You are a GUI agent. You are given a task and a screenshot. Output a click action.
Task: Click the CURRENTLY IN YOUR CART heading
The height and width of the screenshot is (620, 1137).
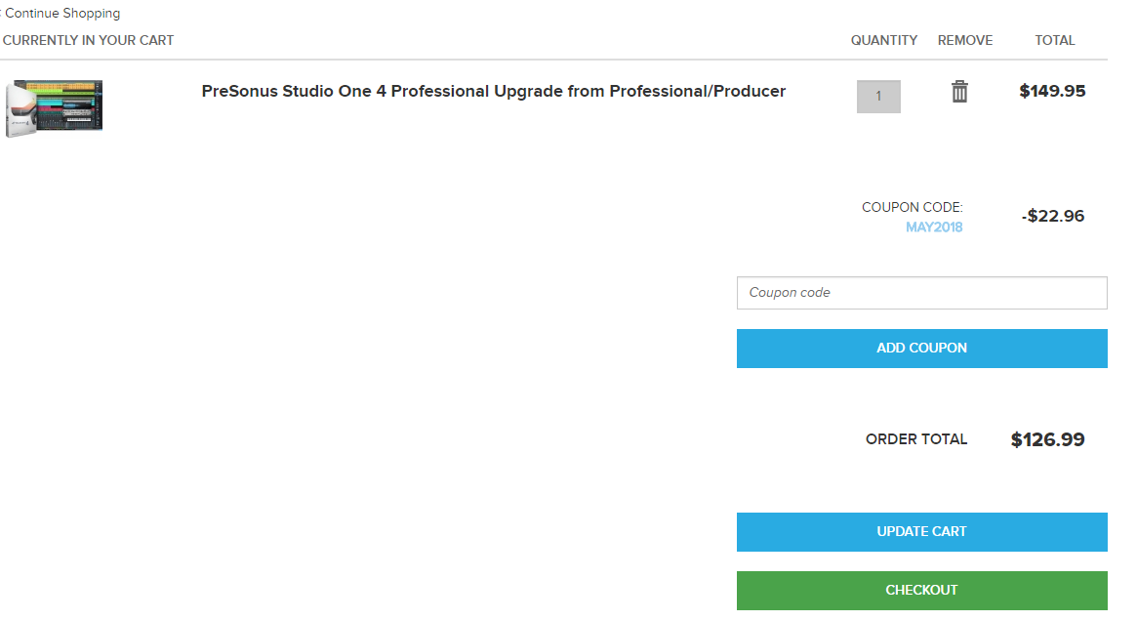pyautogui.click(x=88, y=40)
